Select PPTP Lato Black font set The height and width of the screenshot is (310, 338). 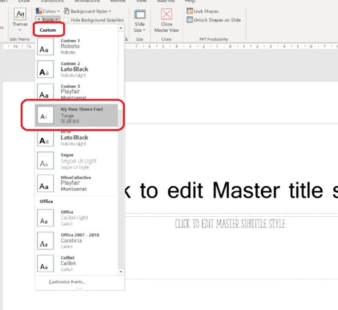(77, 139)
